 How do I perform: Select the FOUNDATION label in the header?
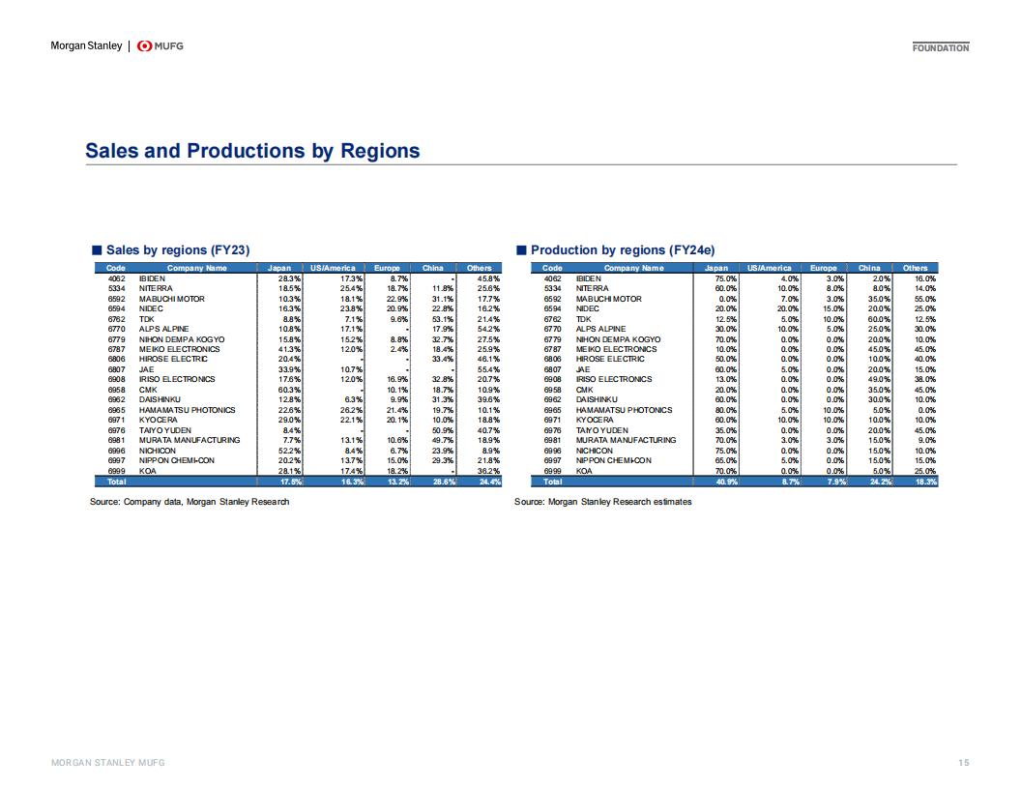[x=940, y=47]
